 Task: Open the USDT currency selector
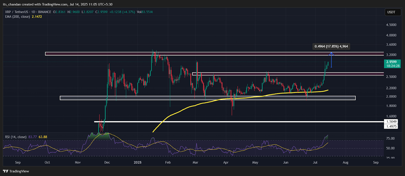tap(393, 12)
